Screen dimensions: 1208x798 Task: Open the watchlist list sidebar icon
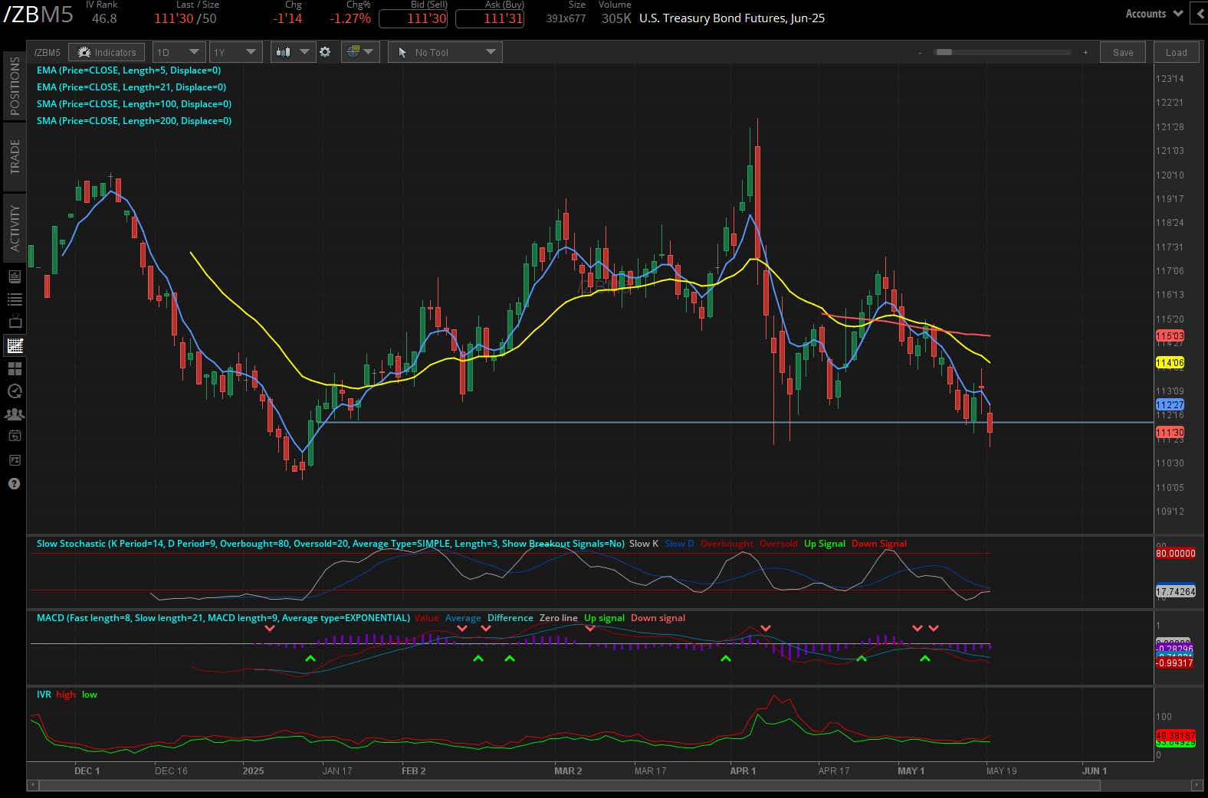tap(15, 299)
